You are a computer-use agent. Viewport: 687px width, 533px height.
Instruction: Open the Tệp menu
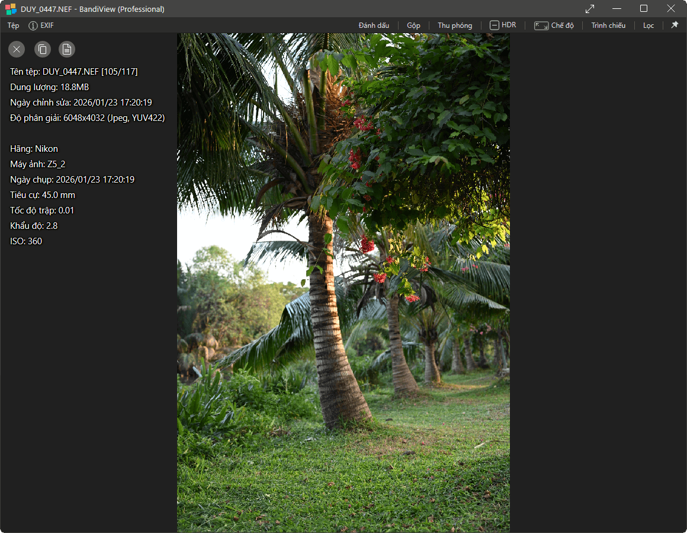click(x=13, y=25)
